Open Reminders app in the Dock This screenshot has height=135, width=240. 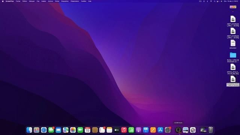102,130
